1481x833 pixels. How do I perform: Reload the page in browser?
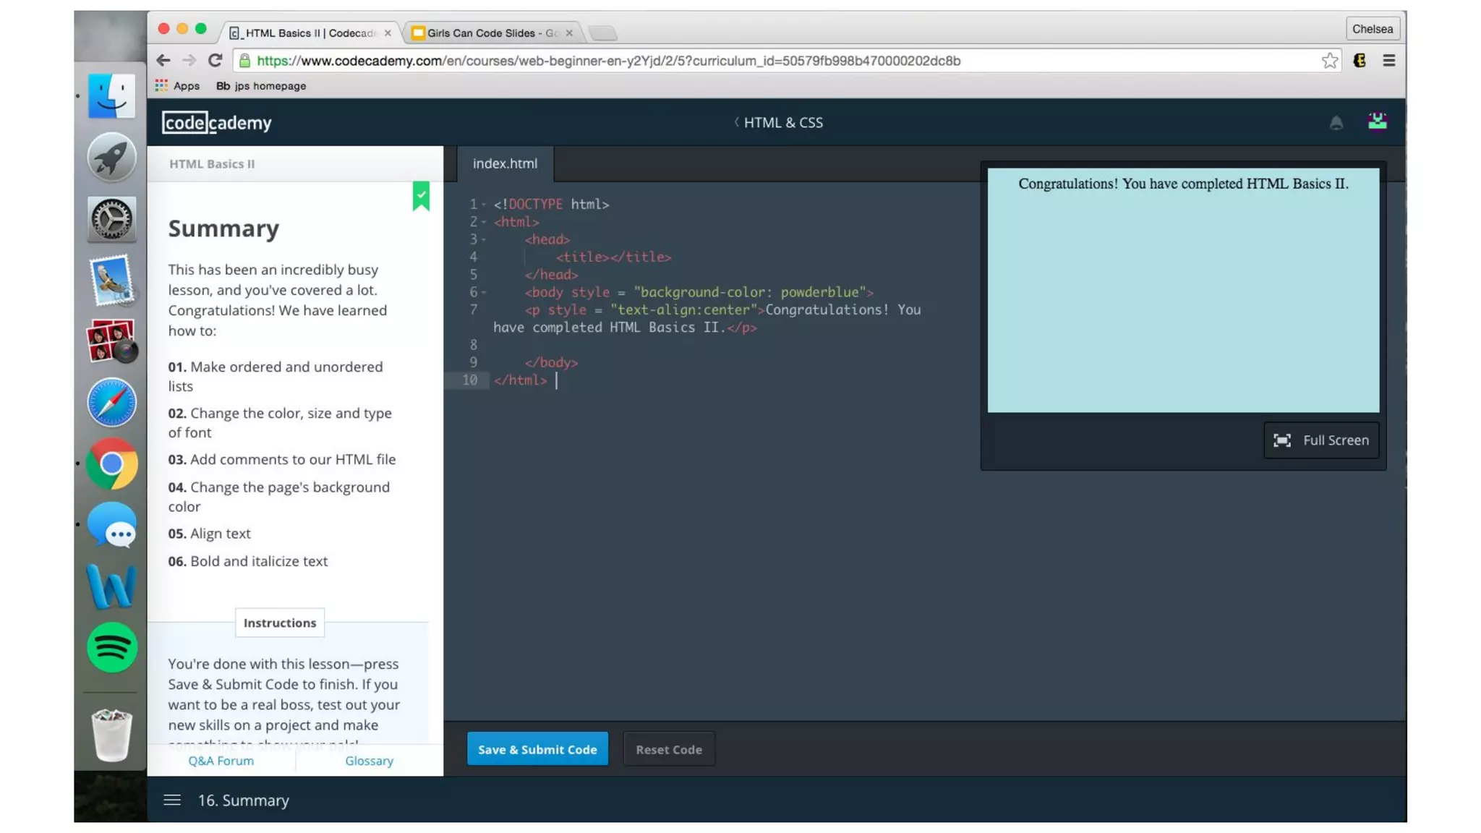point(215,61)
